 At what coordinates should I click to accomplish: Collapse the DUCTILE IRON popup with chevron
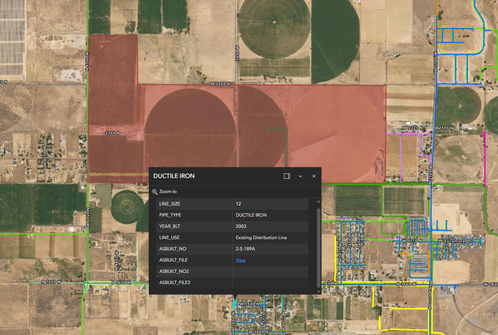[x=300, y=176]
